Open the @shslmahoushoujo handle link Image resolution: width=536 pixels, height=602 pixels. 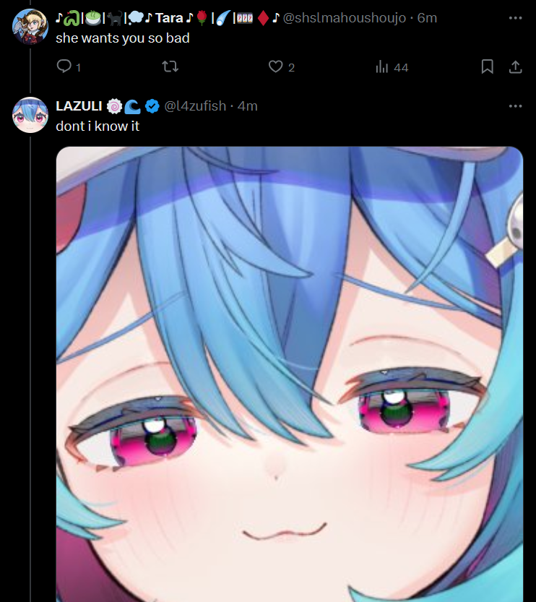click(344, 17)
